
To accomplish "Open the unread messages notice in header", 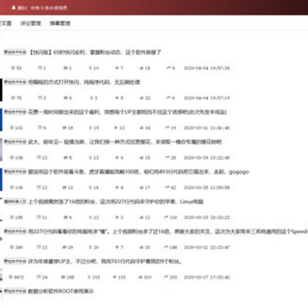I will pos(42,8).
